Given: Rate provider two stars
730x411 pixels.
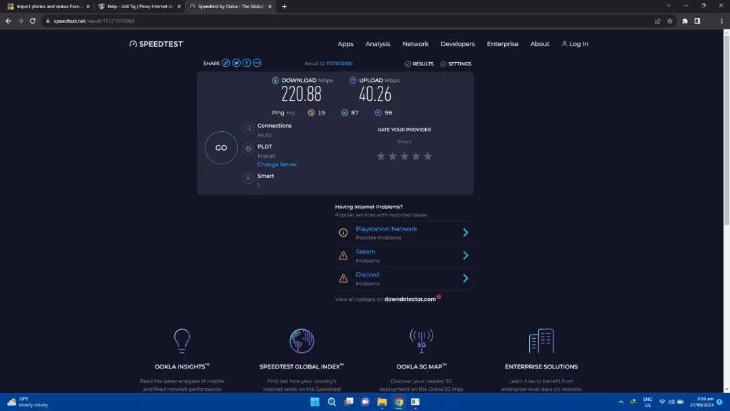Looking at the screenshot, I should (393, 156).
